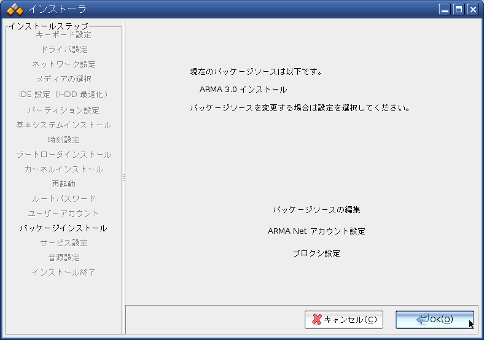Select パーティション設定 step in sidebar
The image size is (484, 340).
pyautogui.click(x=63, y=110)
